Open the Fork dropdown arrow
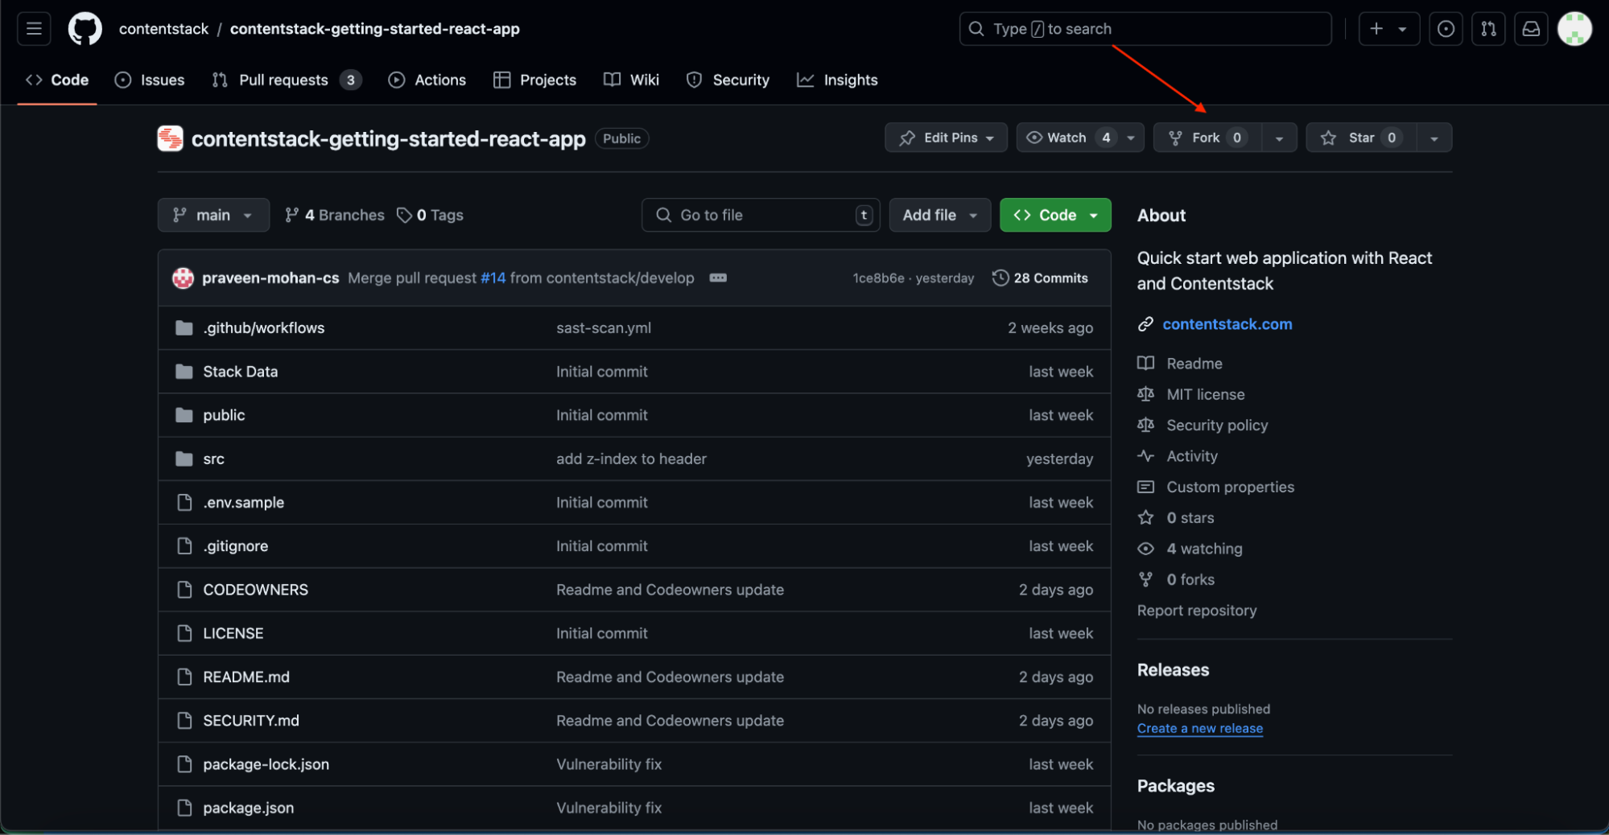 pyautogui.click(x=1279, y=138)
